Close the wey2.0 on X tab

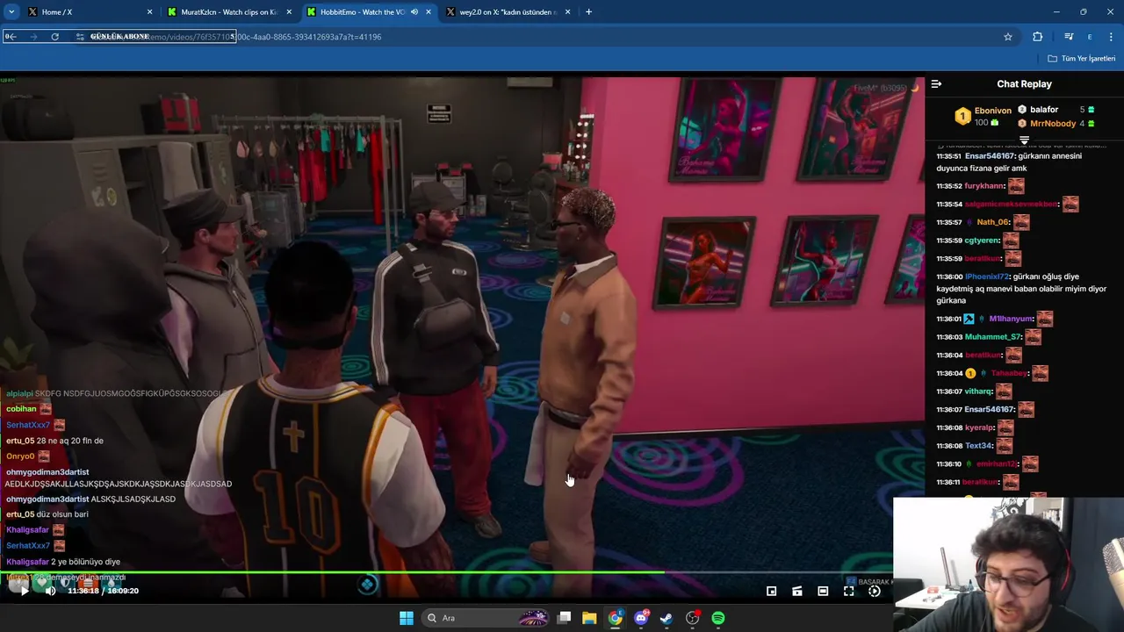(x=568, y=12)
